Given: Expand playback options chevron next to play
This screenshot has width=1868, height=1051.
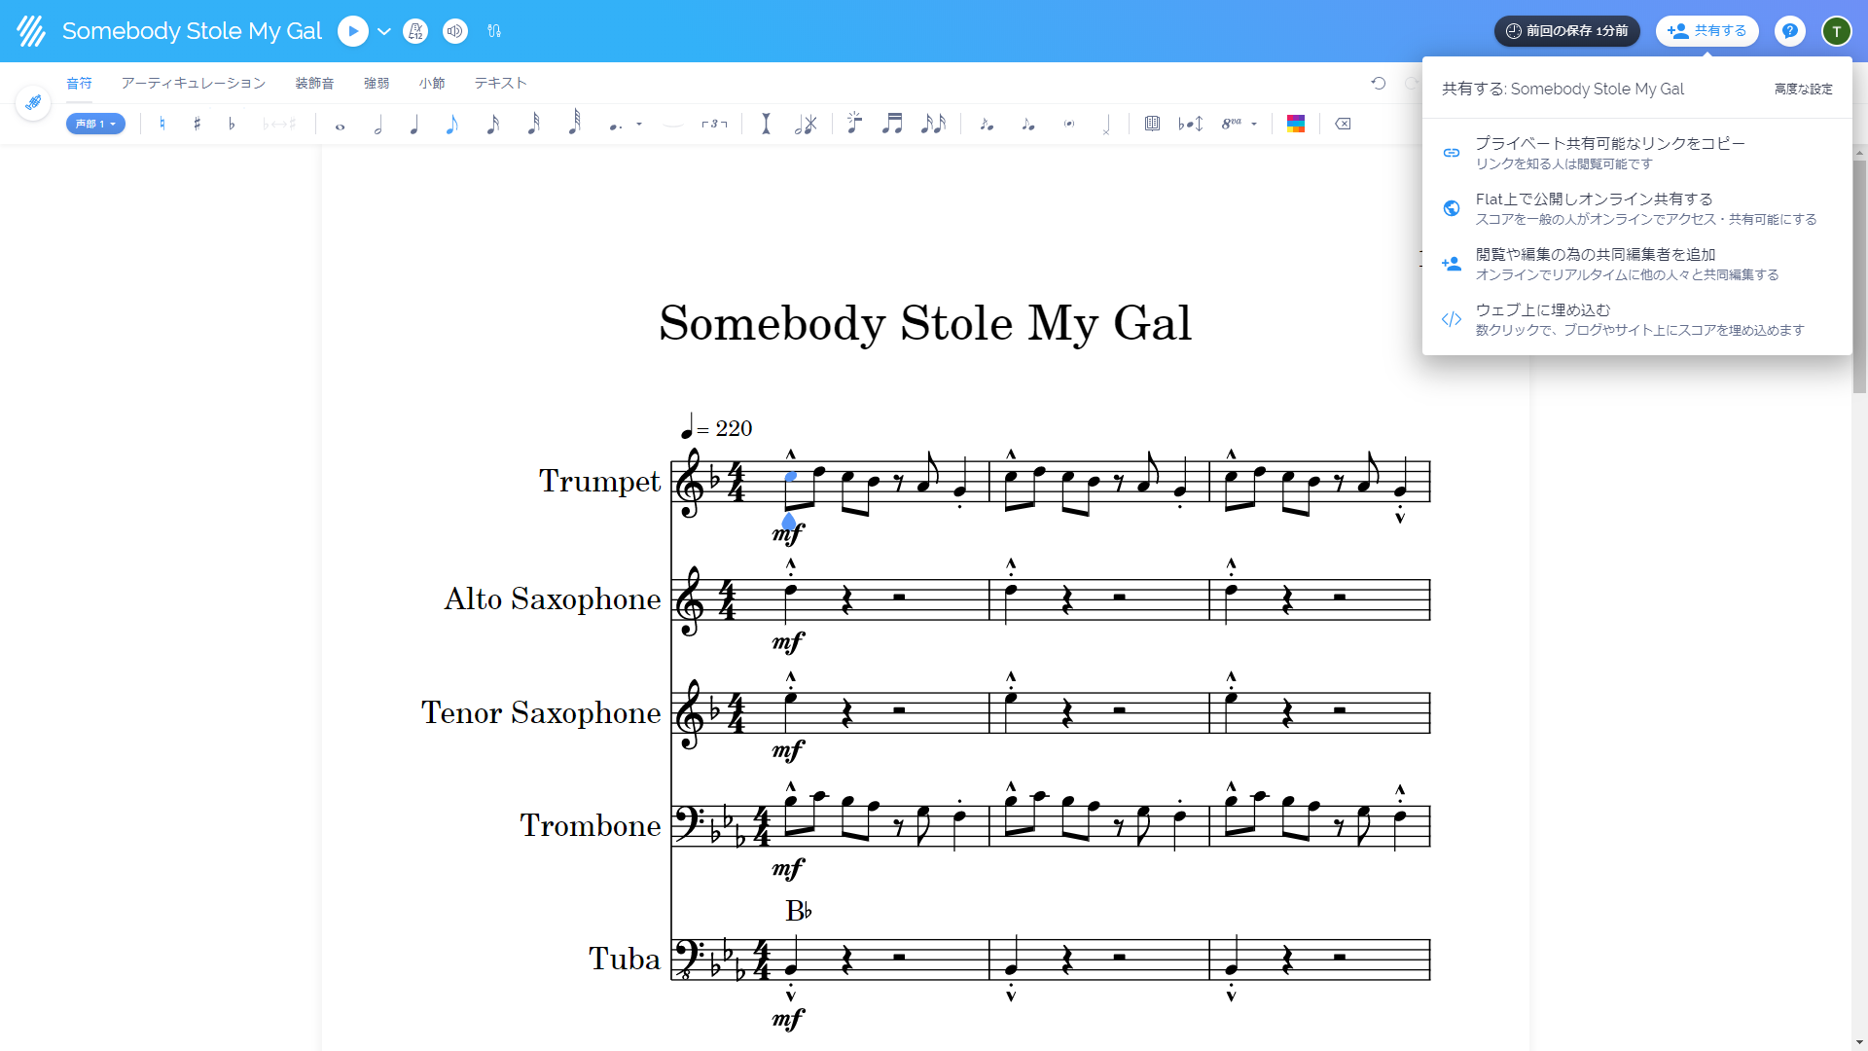Looking at the screenshot, I should point(384,31).
